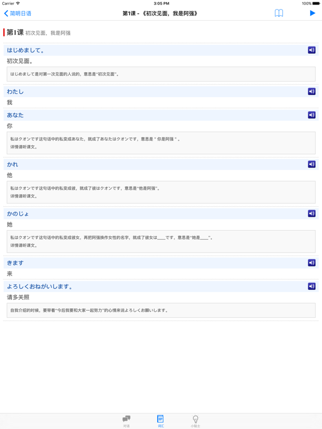
Task: Click the translation 初次见面。
Action: (20, 61)
